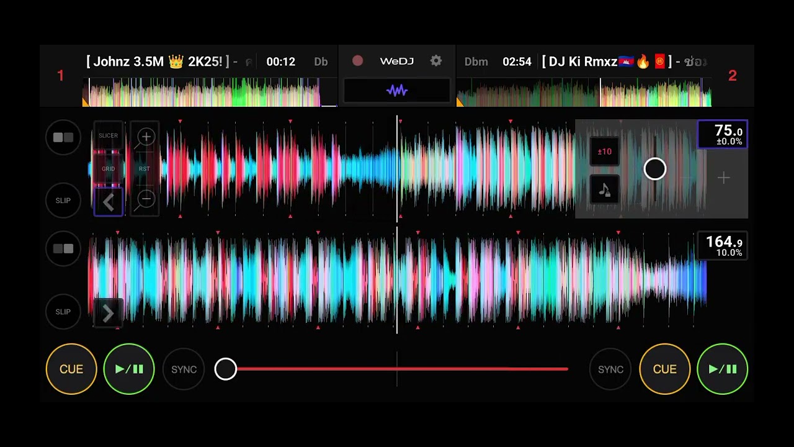Select deck number 2 label

(733, 76)
